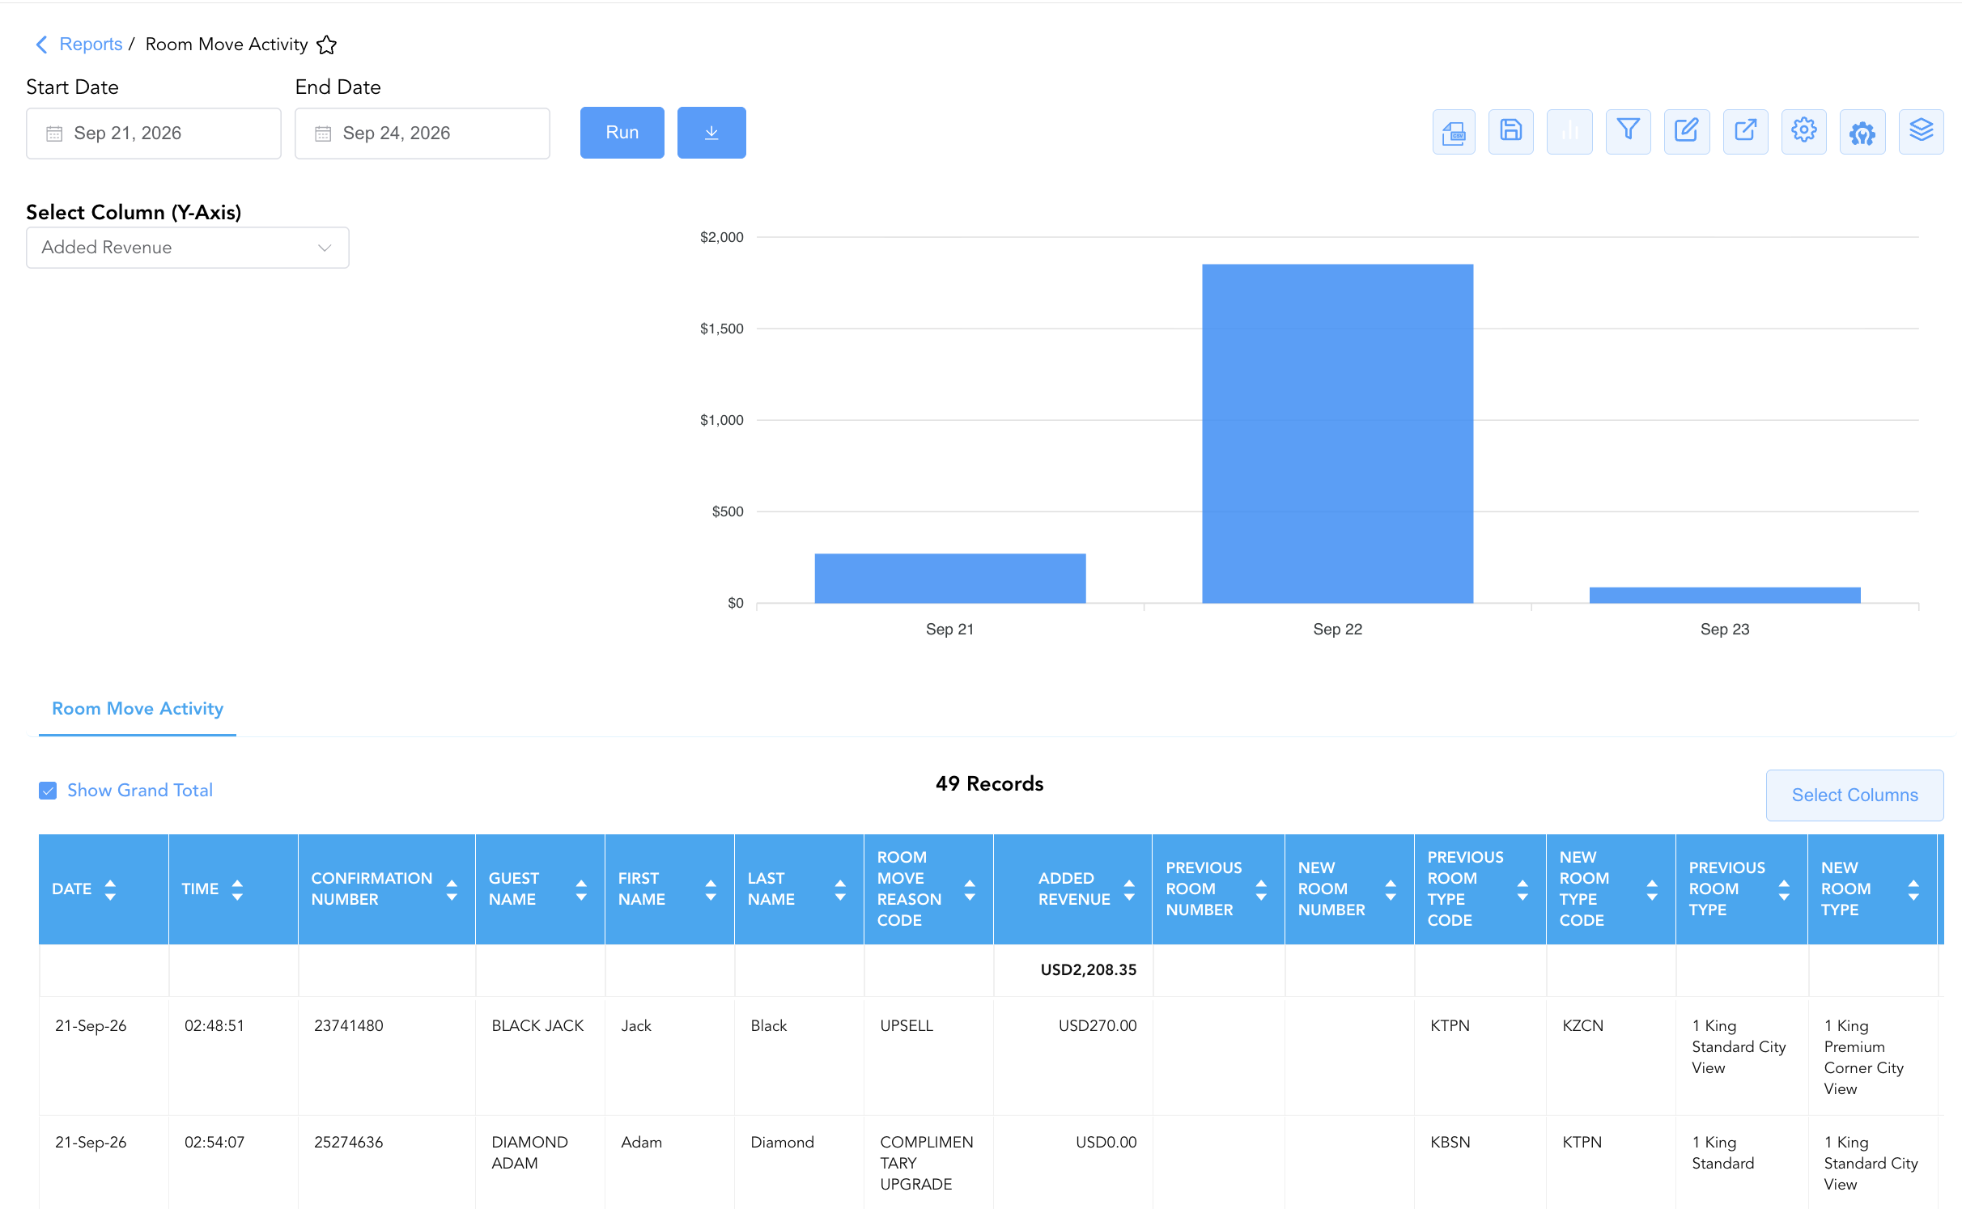
Task: Sort by CONFIRMATION NUMBER column arrows
Action: (452, 890)
